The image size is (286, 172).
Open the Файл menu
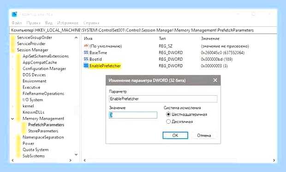coord(17,23)
